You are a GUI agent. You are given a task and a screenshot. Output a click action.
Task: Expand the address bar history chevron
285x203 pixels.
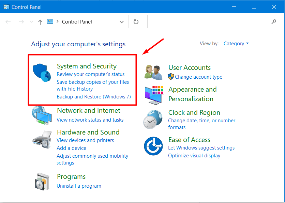(122, 22)
